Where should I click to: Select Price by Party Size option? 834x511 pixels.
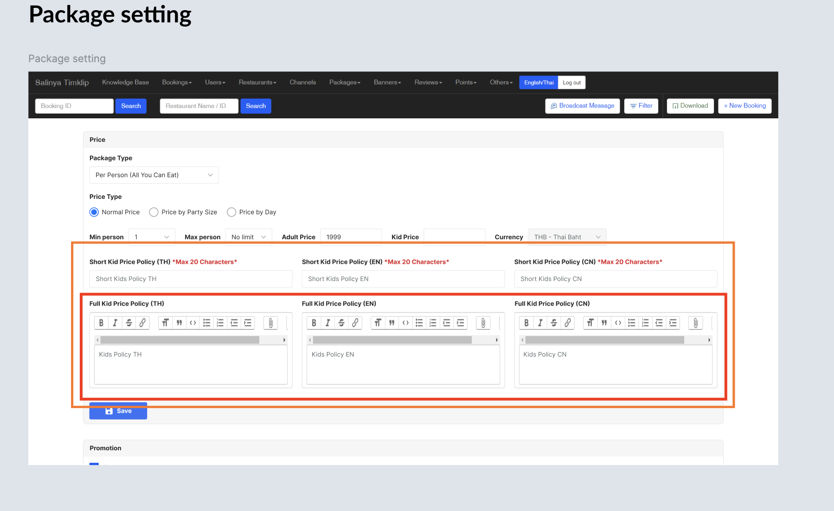(x=154, y=212)
